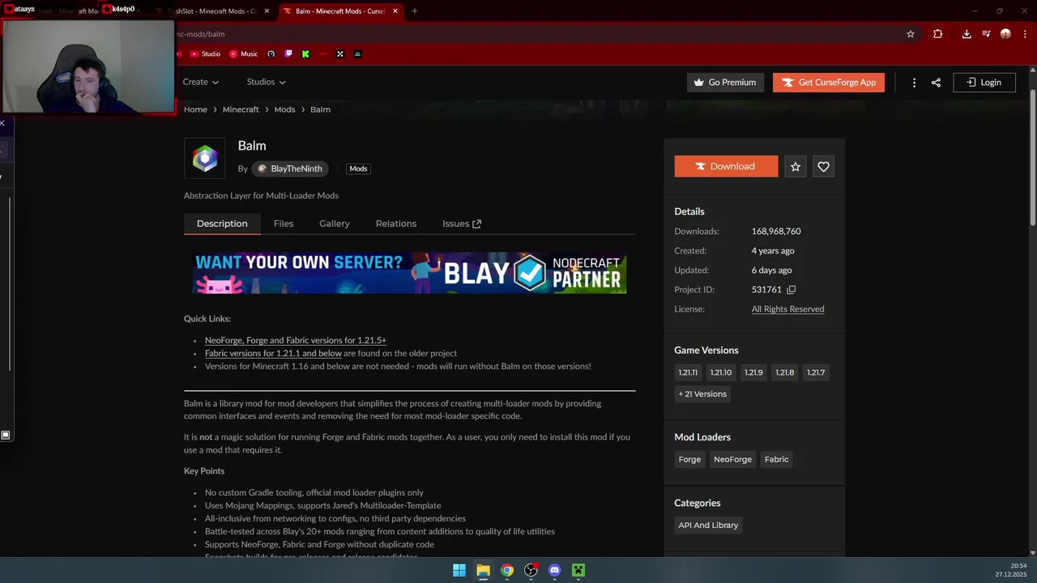Click Get CurseForge App button

[829, 82]
